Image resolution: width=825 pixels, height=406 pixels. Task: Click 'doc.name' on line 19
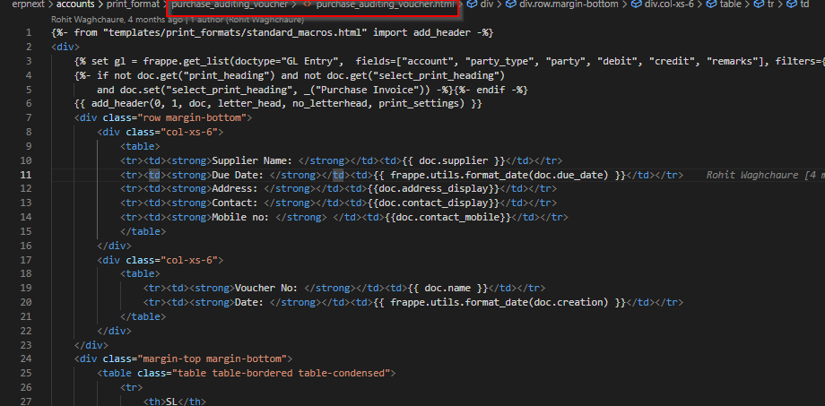click(x=447, y=289)
